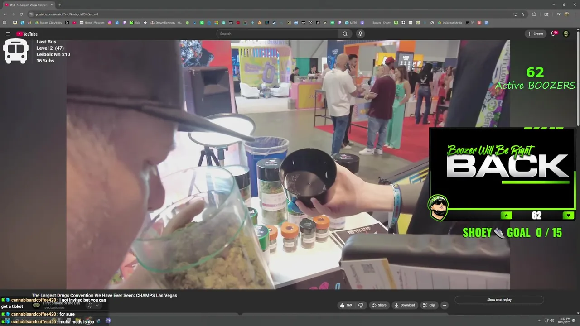This screenshot has width=580, height=326.
Task: Open the Chrome profile avatar
Action: click(566, 14)
